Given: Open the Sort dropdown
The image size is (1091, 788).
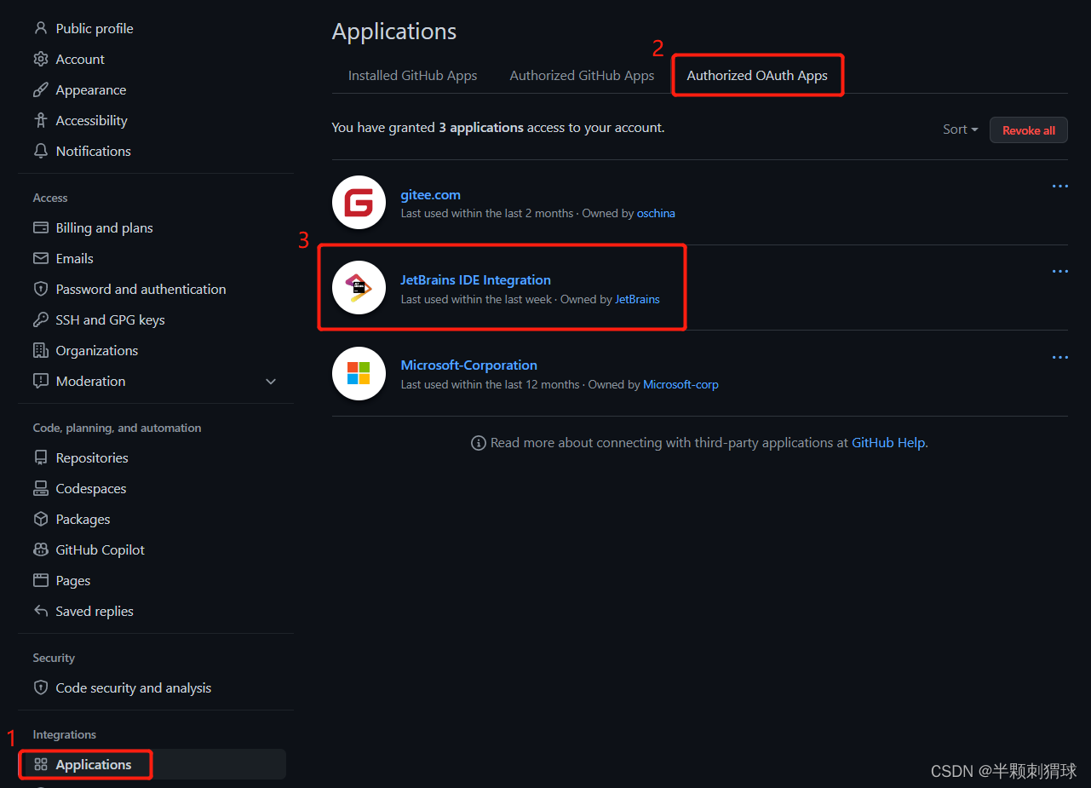Looking at the screenshot, I should tap(959, 129).
